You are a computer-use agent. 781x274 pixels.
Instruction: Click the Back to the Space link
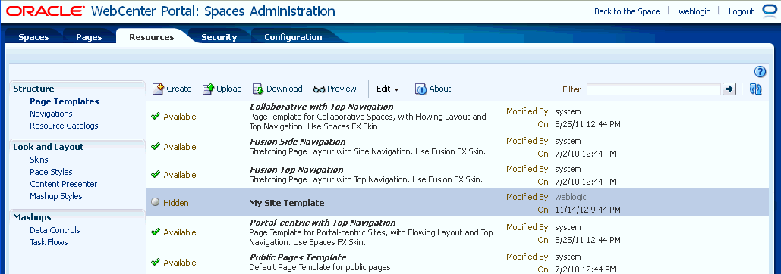coord(627,11)
